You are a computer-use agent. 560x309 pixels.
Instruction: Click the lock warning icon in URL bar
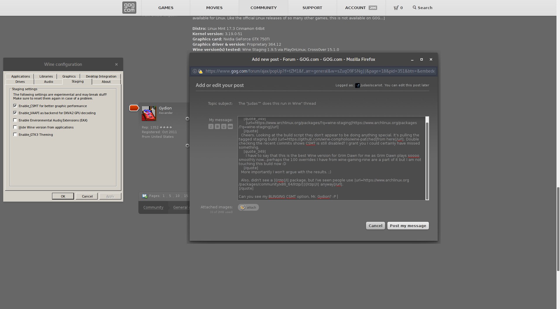point(200,71)
